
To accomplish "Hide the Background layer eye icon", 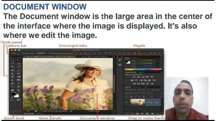I will pos(127,102).
